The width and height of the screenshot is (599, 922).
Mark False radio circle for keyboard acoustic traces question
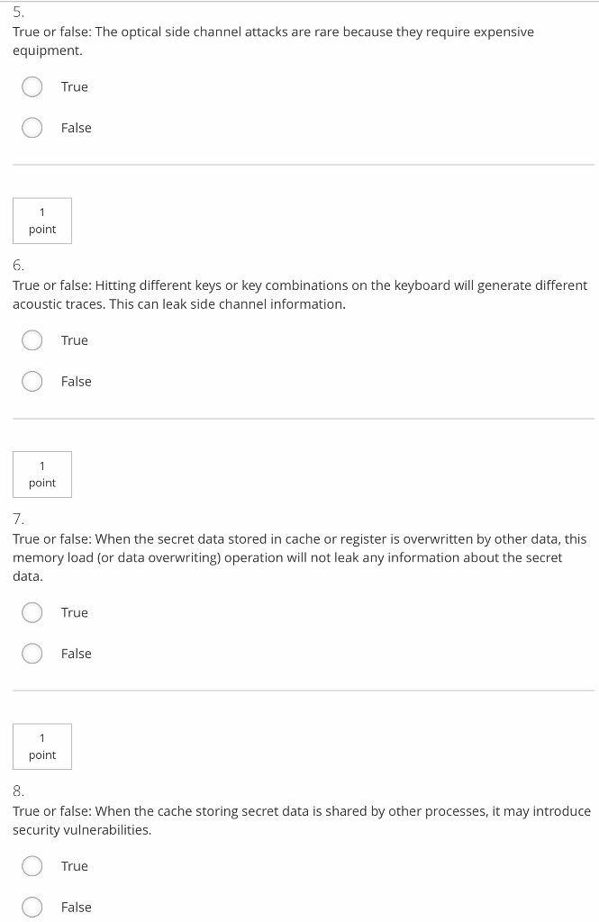pos(32,382)
